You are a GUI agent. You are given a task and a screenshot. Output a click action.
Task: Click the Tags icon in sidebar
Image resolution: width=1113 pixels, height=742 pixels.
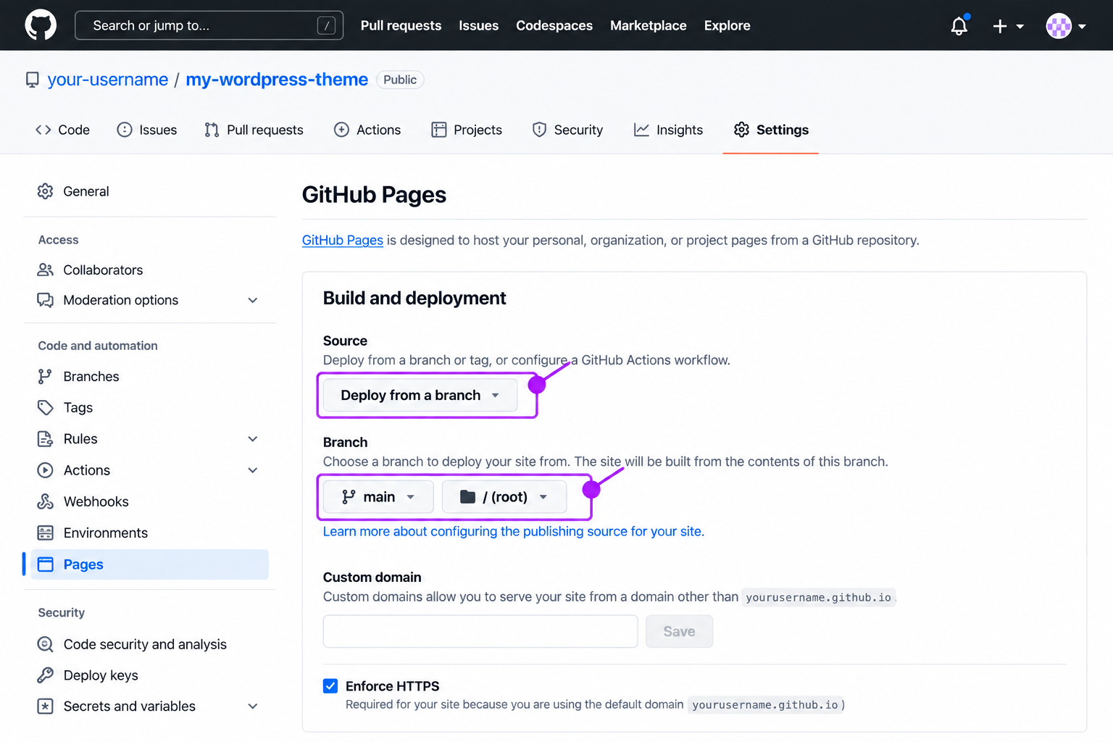point(45,407)
